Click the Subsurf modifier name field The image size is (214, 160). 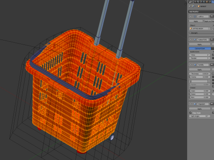click(x=203, y=40)
